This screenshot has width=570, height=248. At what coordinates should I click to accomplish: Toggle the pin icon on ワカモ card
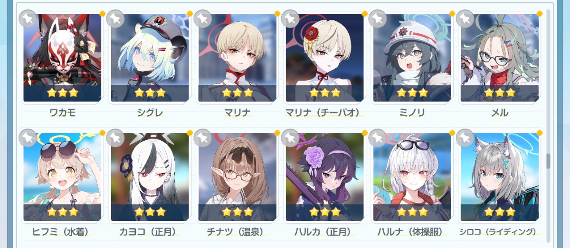coord(28,18)
